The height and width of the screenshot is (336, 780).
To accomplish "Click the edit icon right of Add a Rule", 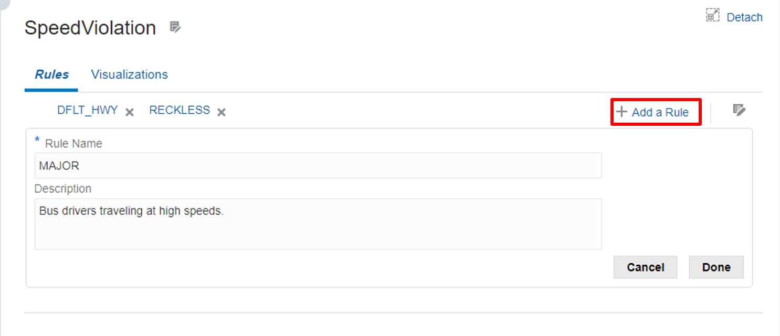I will click(739, 110).
